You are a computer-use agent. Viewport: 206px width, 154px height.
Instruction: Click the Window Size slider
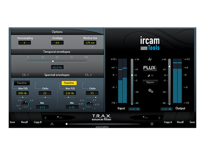click(x=90, y=47)
